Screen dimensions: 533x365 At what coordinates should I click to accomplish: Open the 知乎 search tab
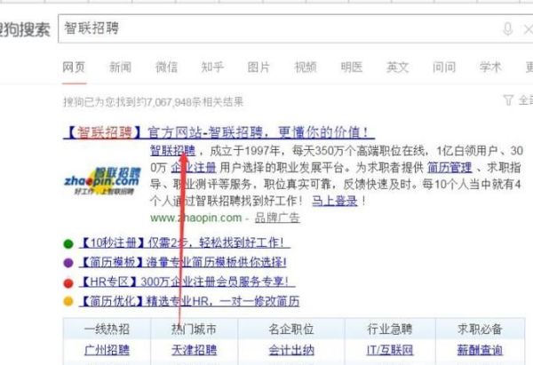[x=212, y=67]
